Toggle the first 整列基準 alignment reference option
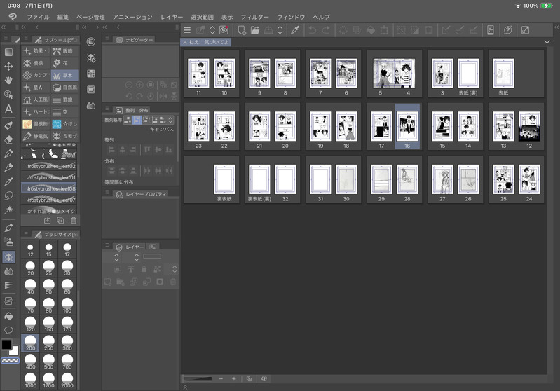 point(127,120)
